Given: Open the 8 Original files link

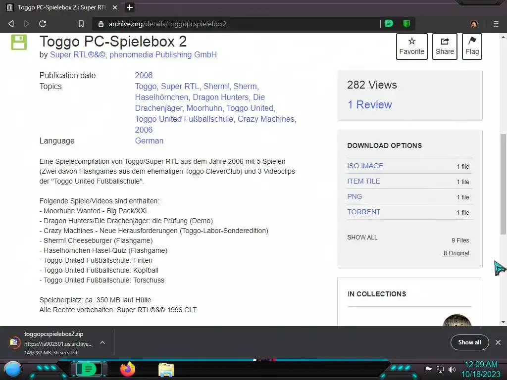Looking at the screenshot, I should tap(456, 253).
